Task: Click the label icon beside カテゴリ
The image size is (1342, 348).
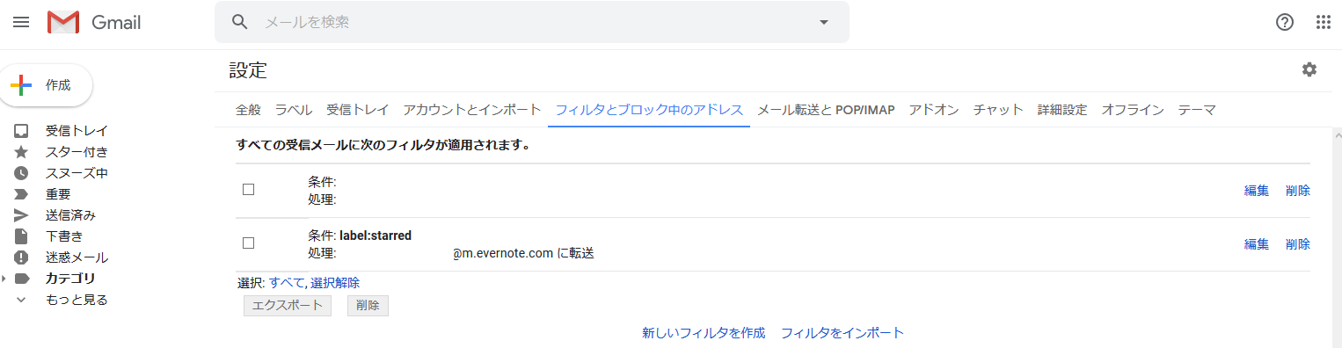Action: point(21,279)
